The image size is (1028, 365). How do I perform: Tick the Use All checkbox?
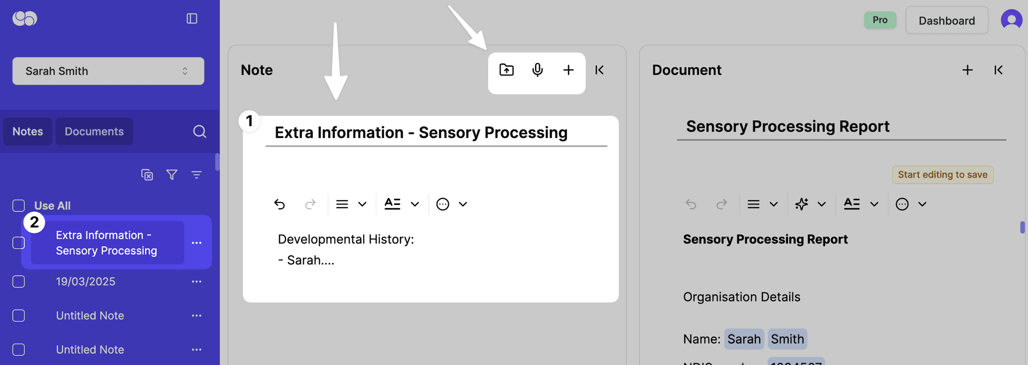click(x=19, y=206)
